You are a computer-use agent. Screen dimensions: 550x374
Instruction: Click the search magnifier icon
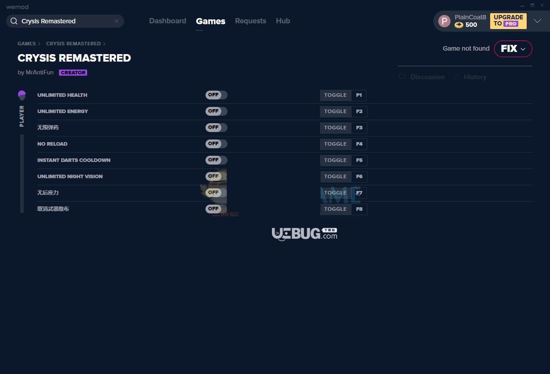coord(14,21)
